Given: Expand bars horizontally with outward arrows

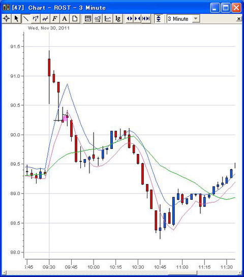Looking at the screenshot, I should 130,18.
